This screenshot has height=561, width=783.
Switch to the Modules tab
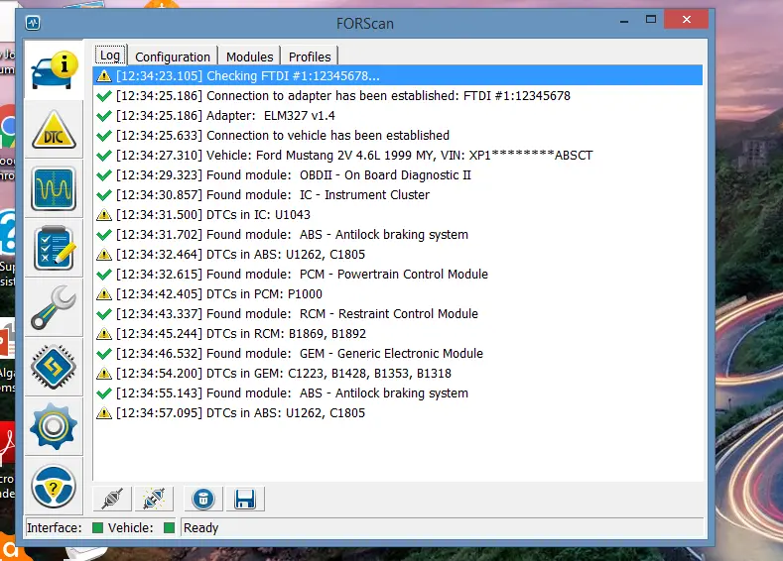[x=250, y=56]
